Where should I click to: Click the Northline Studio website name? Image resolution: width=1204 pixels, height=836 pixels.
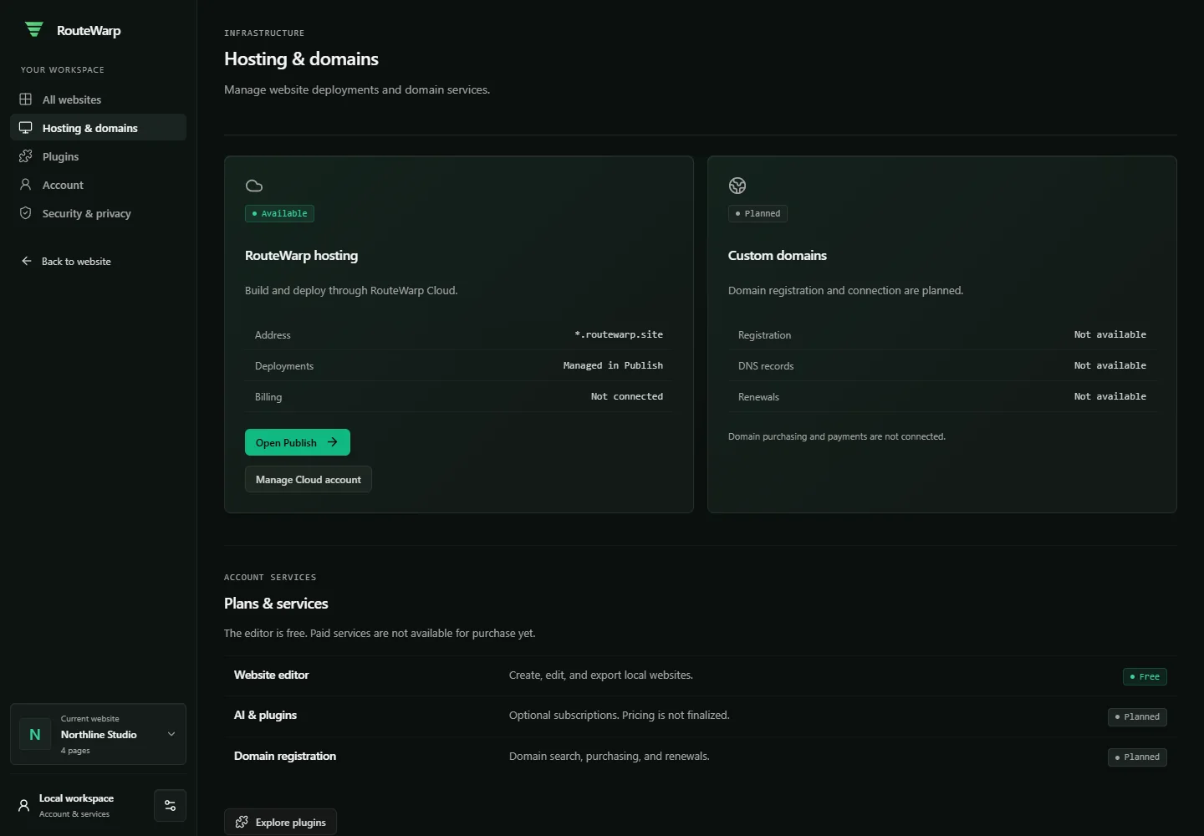point(99,734)
